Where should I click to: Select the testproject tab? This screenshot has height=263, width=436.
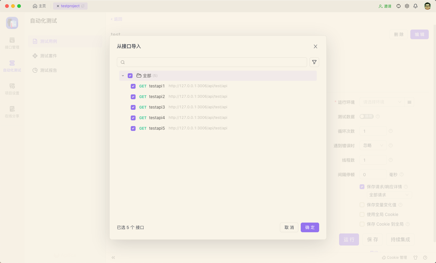70,6
